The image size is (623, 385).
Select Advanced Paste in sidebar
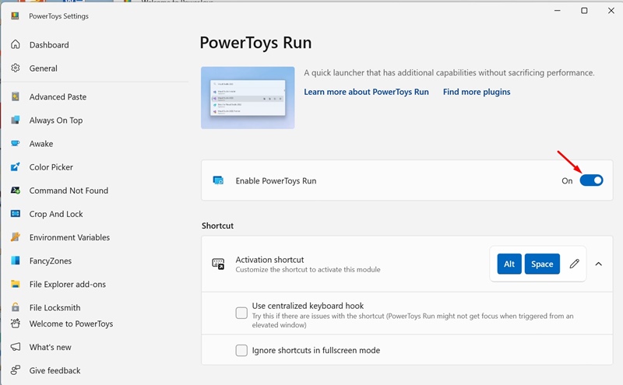[58, 97]
